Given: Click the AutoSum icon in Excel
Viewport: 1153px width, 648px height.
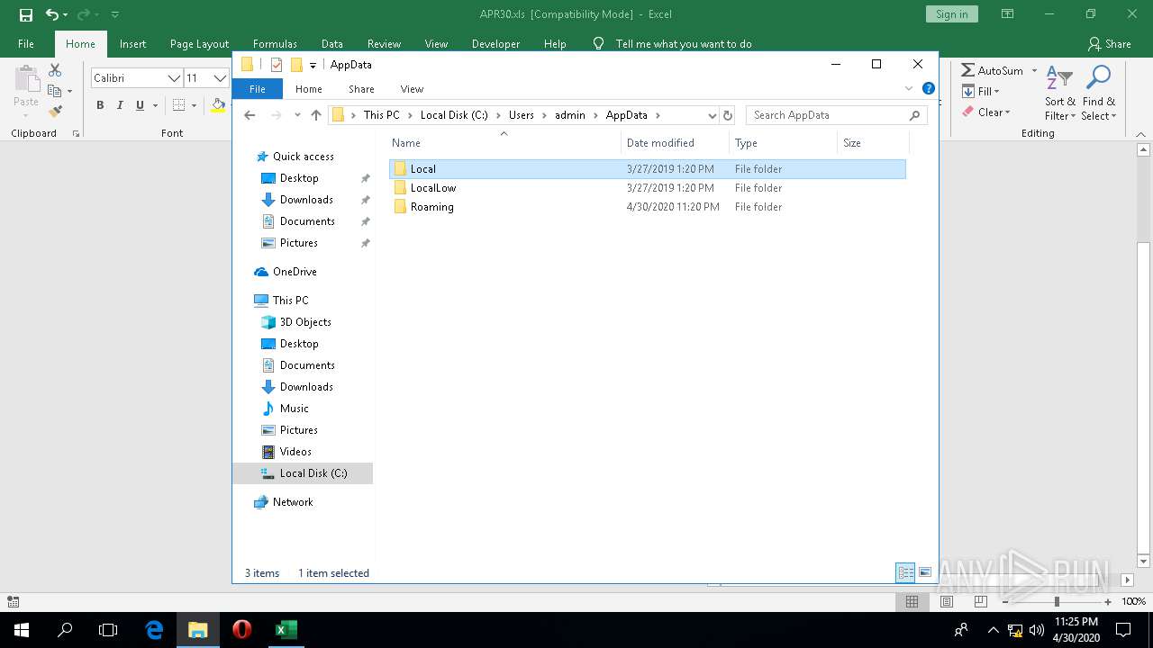Looking at the screenshot, I should 967,70.
